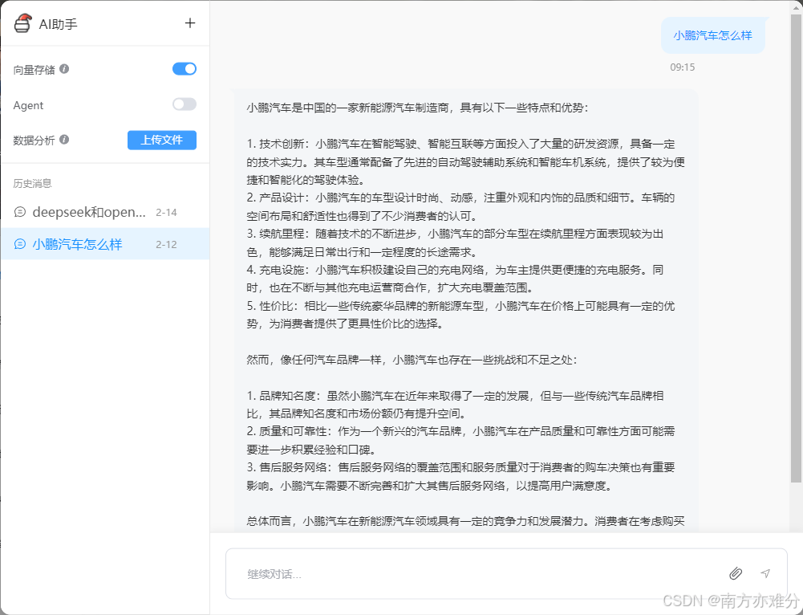Click the Agent label text
The height and width of the screenshot is (615, 803).
point(28,105)
